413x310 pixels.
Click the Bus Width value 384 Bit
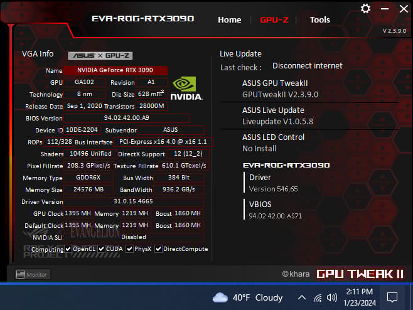coord(179,178)
